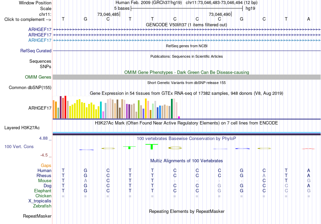
Task: Open the GTEx Gene Expression track title
Action: coord(187,93)
